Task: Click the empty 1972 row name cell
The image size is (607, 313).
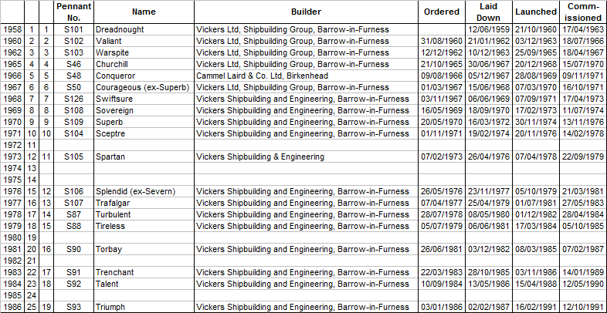Action: [144, 145]
